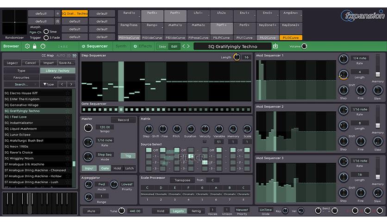
Task: Click the Matrix Scale knob
Action: (x=247, y=129)
